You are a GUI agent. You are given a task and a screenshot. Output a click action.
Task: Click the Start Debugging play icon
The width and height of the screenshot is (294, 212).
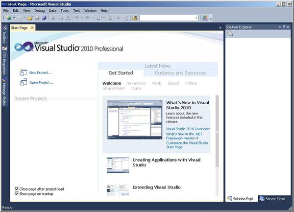[118, 18]
